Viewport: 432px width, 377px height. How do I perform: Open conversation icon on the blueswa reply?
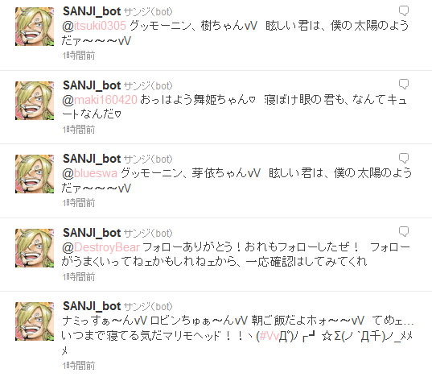coord(404,158)
